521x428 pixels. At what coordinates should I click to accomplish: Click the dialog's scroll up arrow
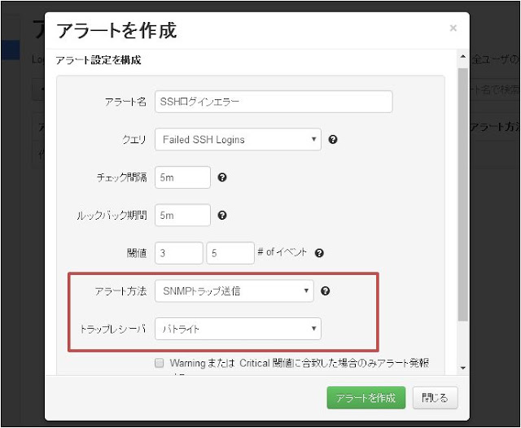point(463,57)
